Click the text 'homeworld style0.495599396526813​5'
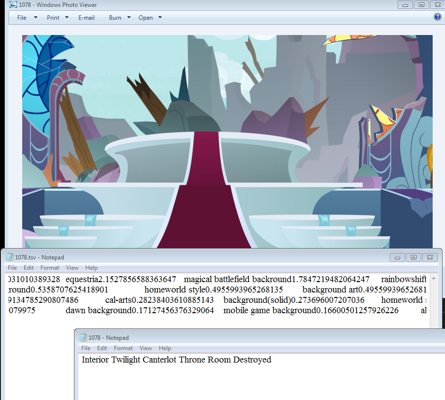 click(214, 290)
